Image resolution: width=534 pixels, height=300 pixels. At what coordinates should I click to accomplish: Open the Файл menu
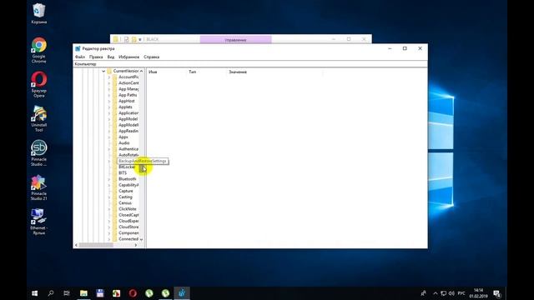80,57
